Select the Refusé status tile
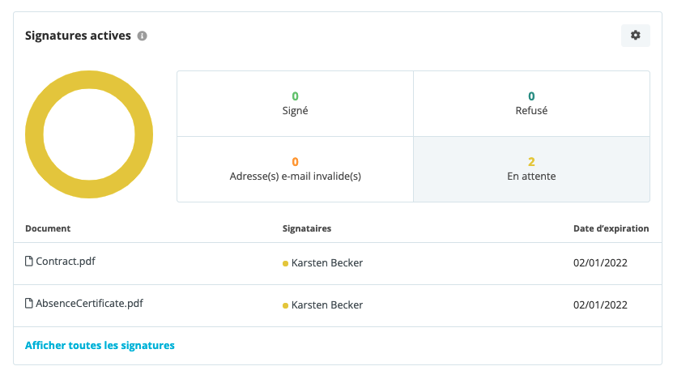The height and width of the screenshot is (379, 673). point(531,104)
